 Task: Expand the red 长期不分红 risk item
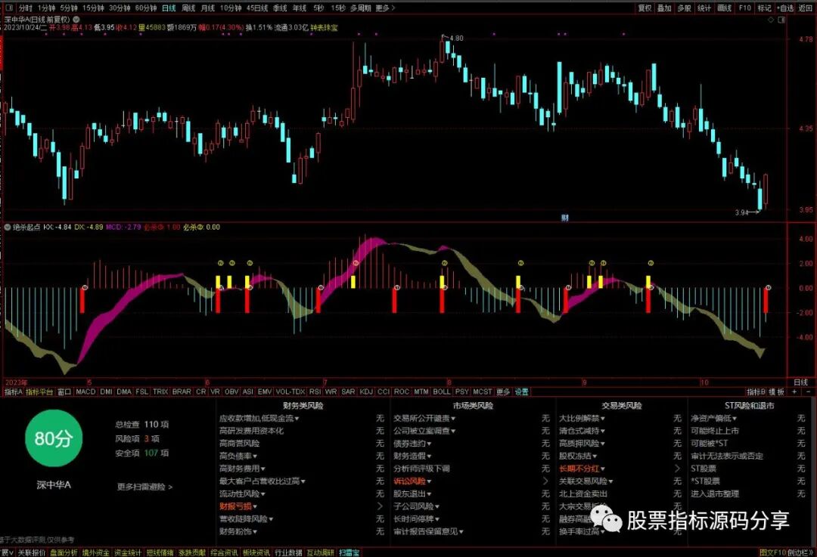click(582, 469)
